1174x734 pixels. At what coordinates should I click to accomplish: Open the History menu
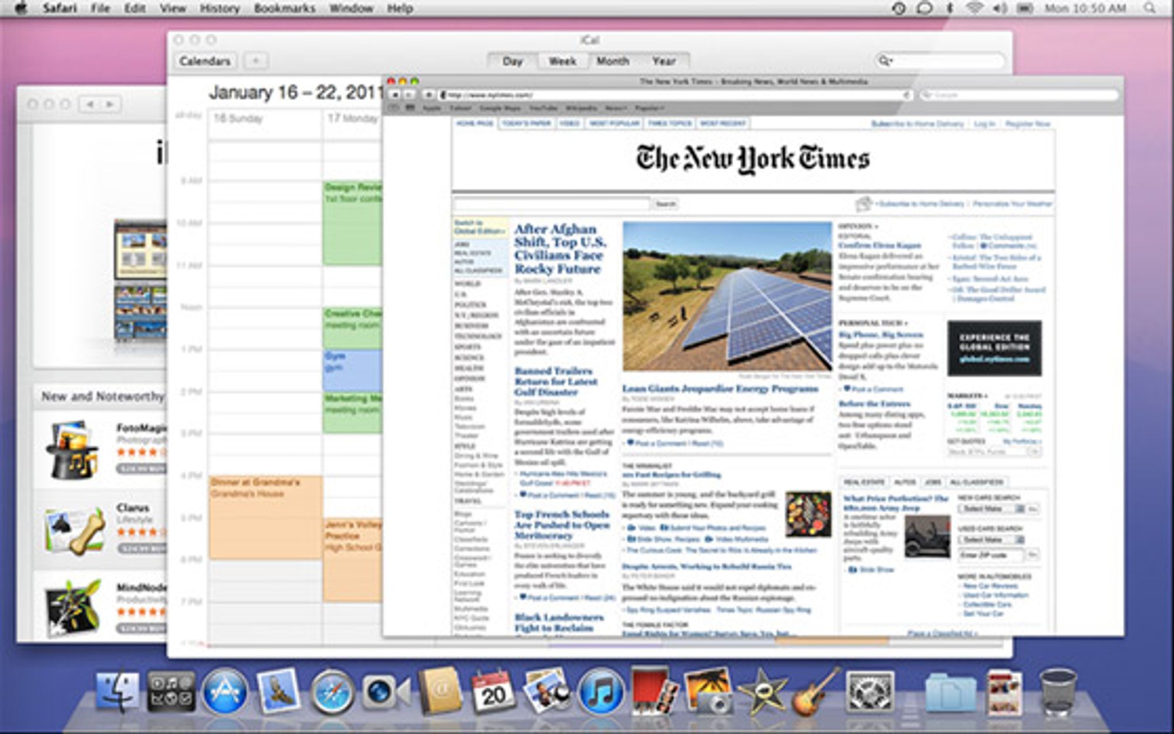(x=220, y=8)
